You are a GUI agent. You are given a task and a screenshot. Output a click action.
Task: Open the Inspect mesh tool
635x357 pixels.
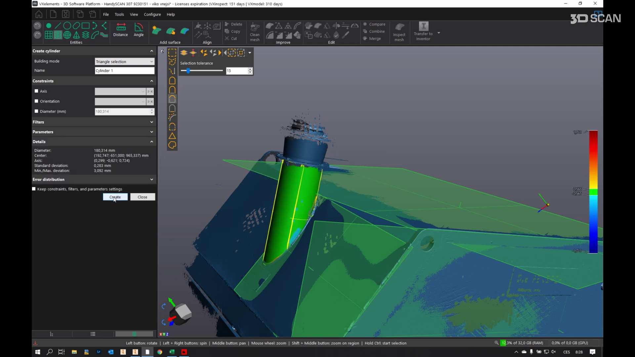click(x=399, y=32)
